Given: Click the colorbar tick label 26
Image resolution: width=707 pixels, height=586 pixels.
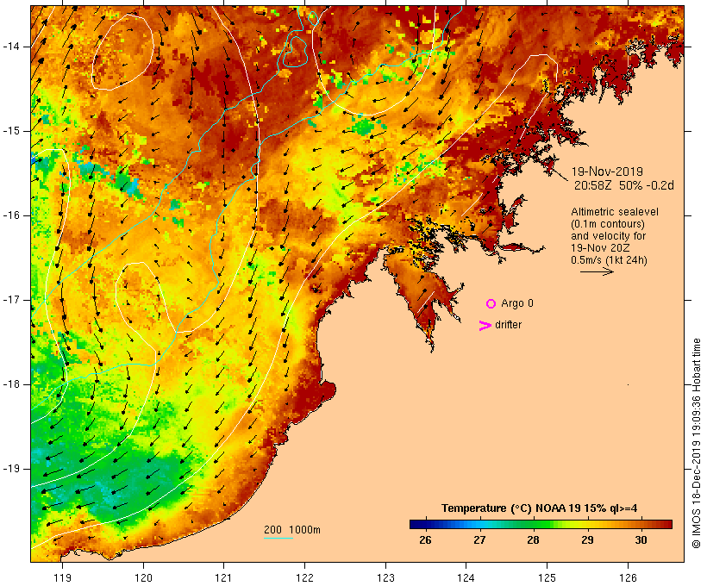Looking at the screenshot, I should (425, 540).
